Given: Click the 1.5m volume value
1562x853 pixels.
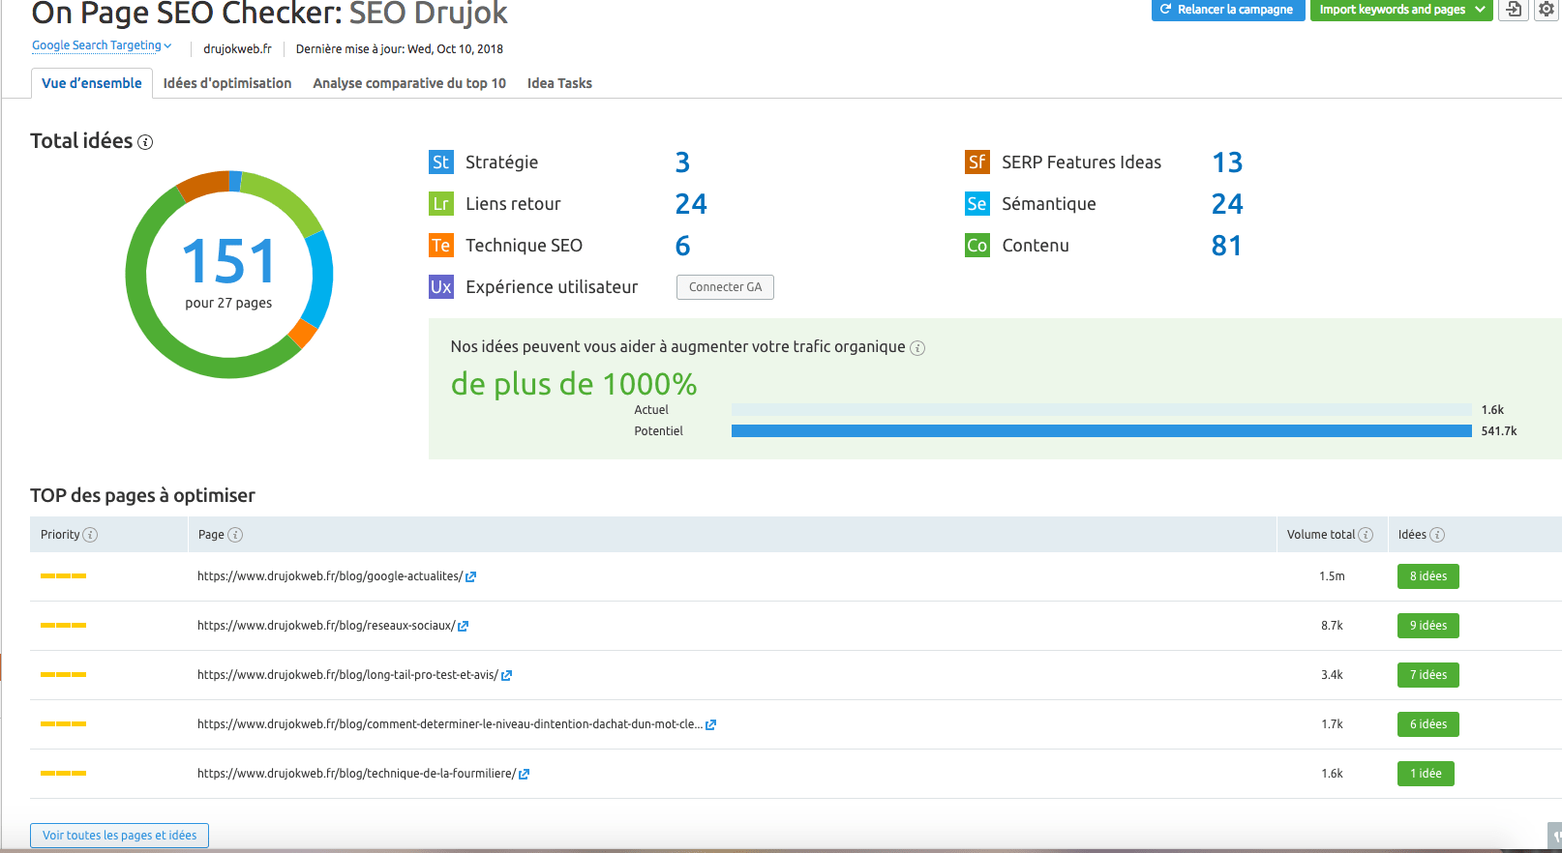Looking at the screenshot, I should 1332,576.
